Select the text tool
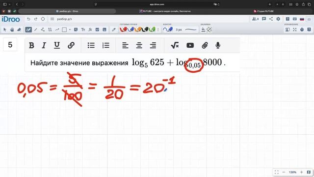 click(x=83, y=29)
